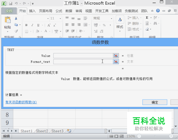Click the Format Painter brush icon

point(16,31)
